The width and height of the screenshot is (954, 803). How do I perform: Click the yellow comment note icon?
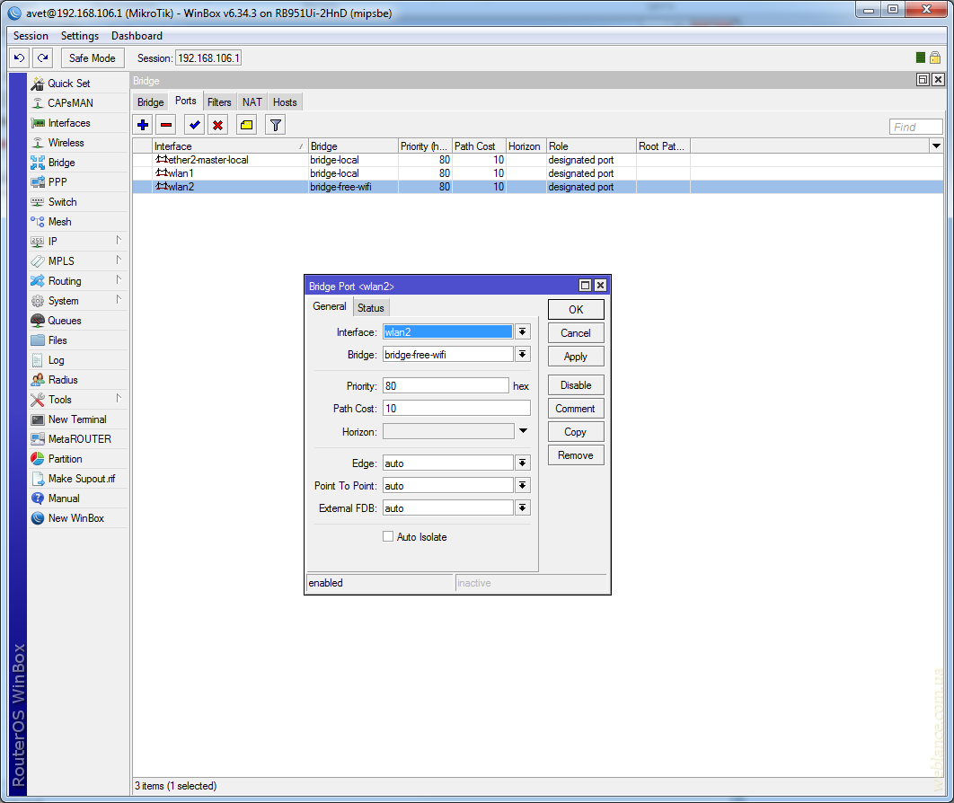click(246, 125)
